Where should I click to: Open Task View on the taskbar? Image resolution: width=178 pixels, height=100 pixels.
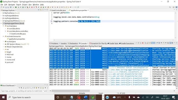65,97
